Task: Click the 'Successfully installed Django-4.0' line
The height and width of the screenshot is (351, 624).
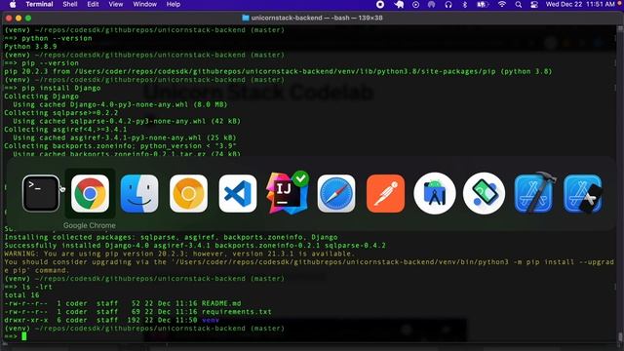Action: tap(195, 246)
